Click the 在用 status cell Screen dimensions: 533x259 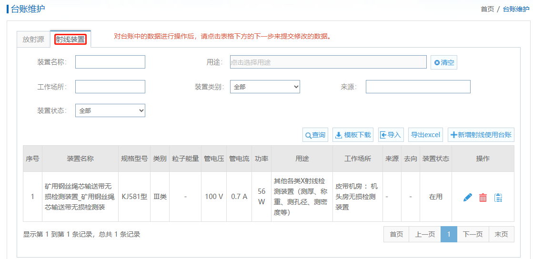[x=436, y=197]
